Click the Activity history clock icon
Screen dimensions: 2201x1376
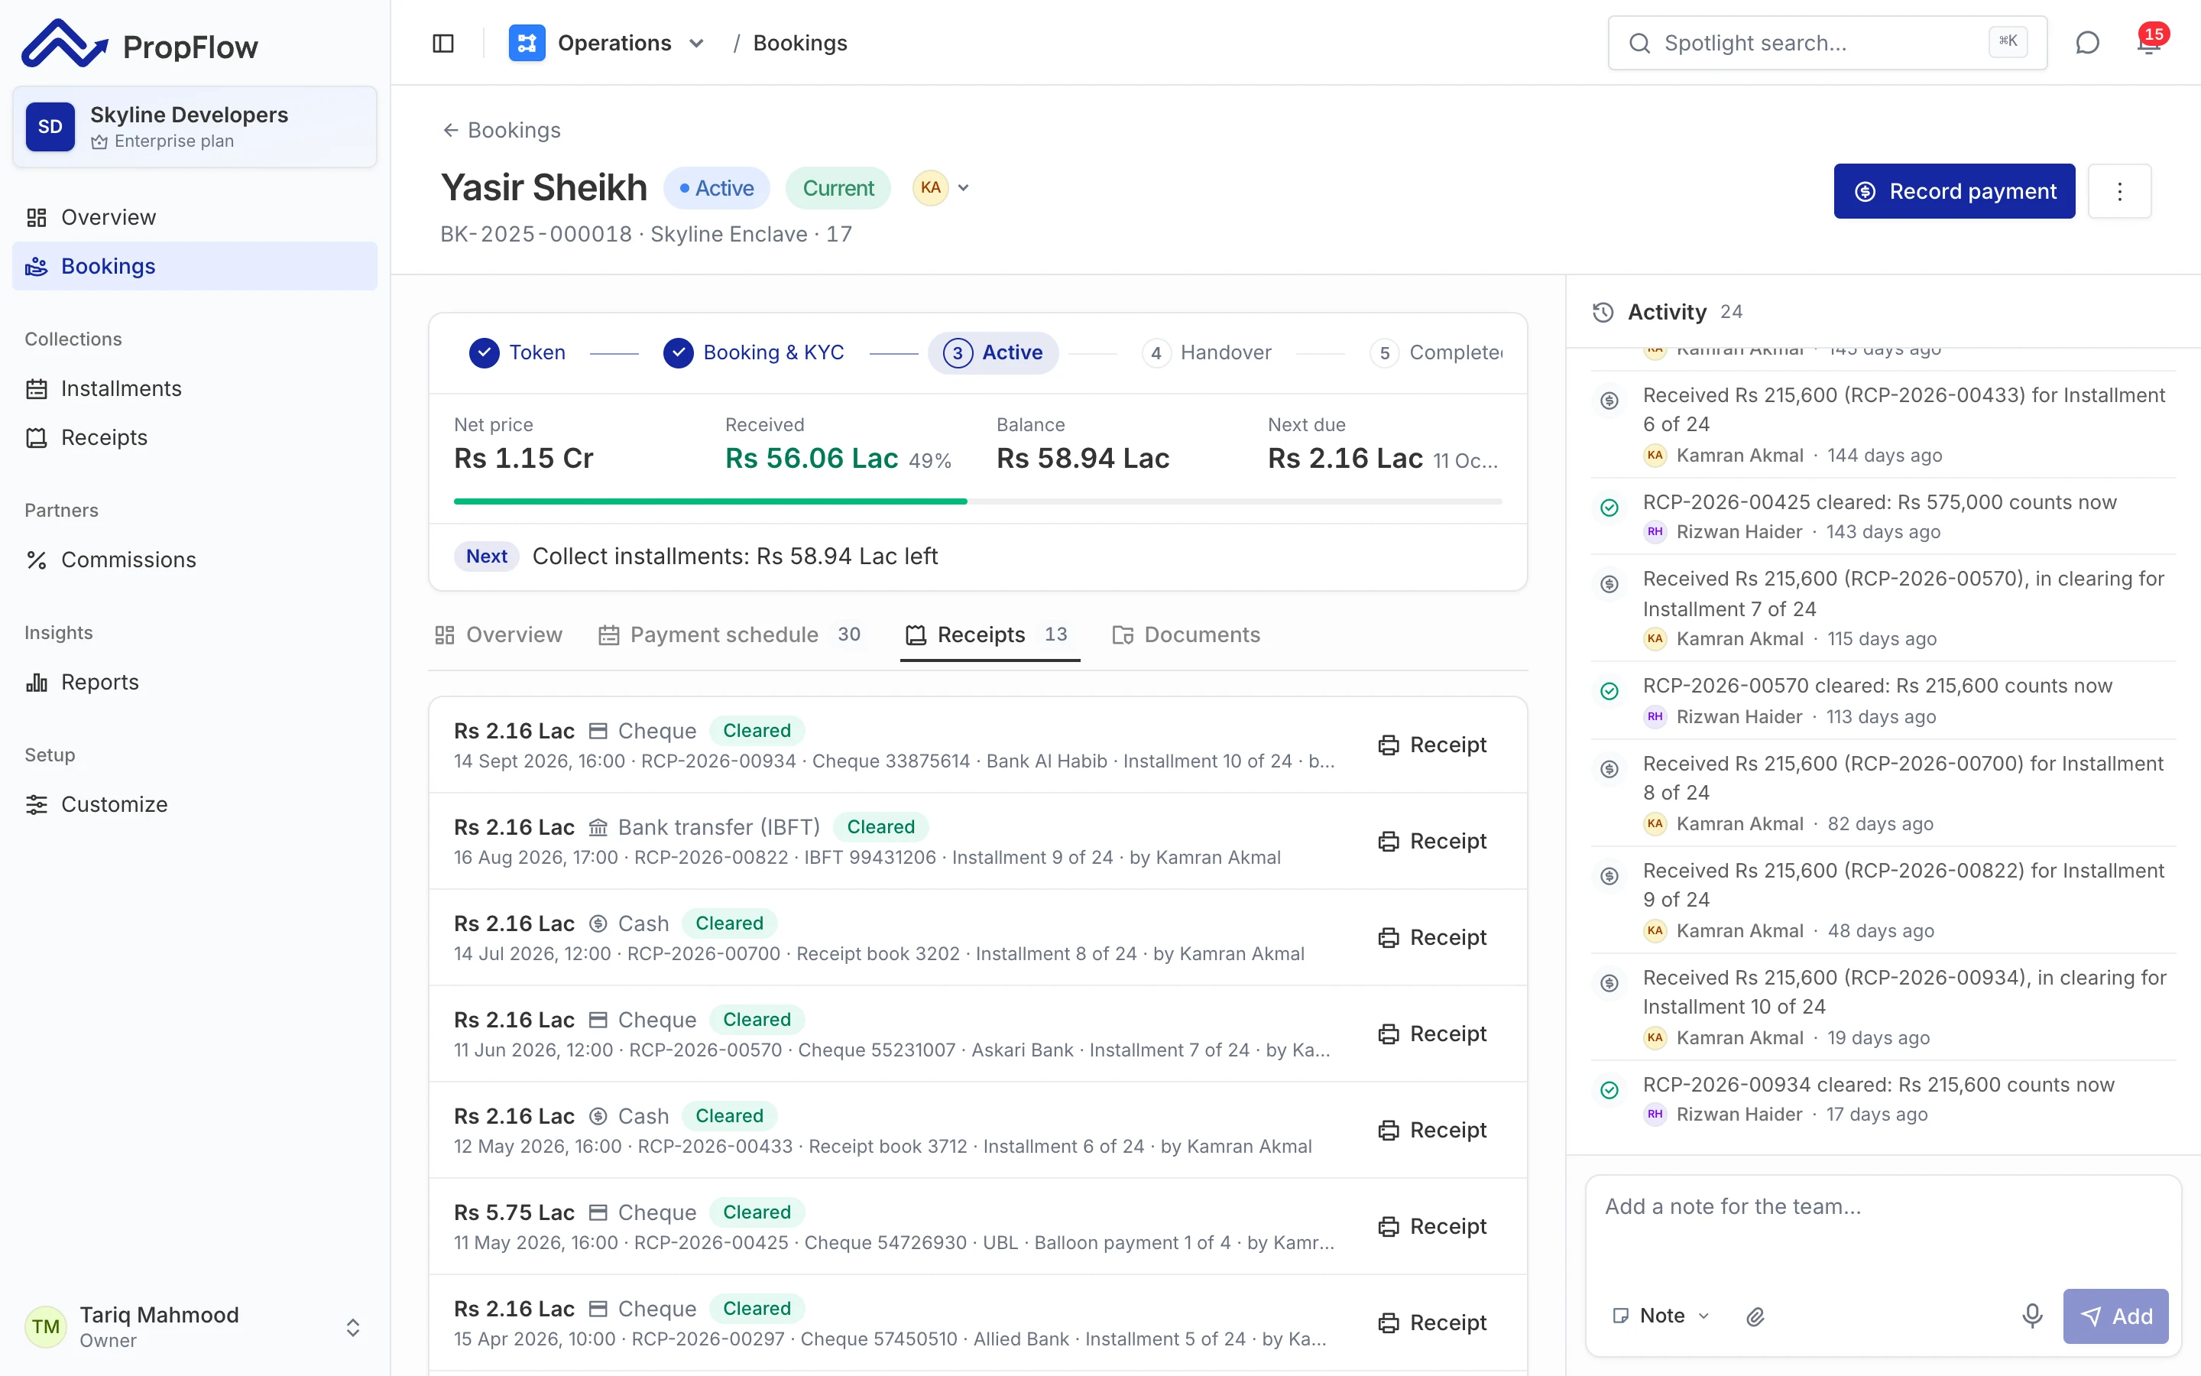click(x=1603, y=312)
